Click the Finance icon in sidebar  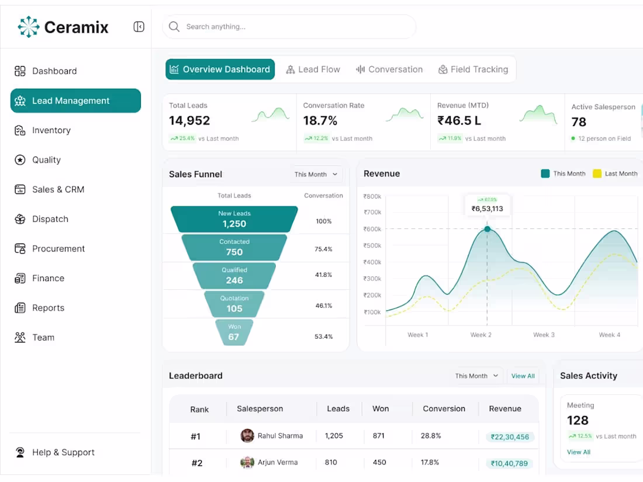tap(20, 278)
